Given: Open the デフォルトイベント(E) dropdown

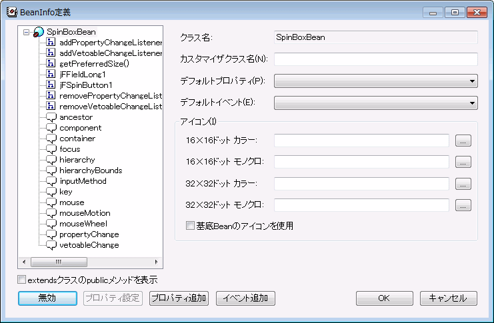Looking at the screenshot, I should 376,103.
